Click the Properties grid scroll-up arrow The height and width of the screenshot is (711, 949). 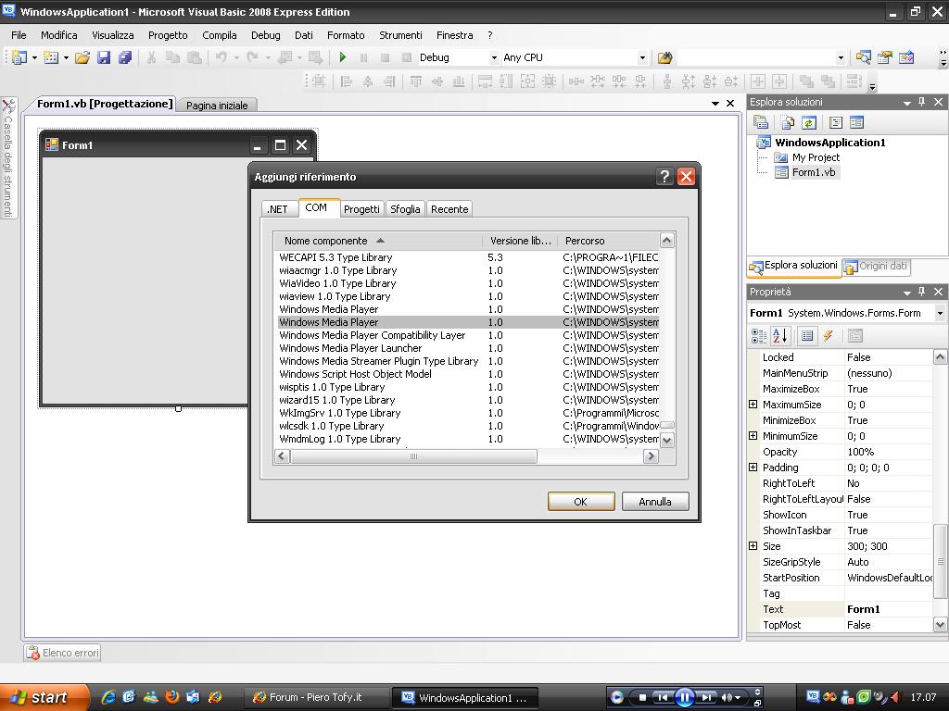(x=940, y=357)
